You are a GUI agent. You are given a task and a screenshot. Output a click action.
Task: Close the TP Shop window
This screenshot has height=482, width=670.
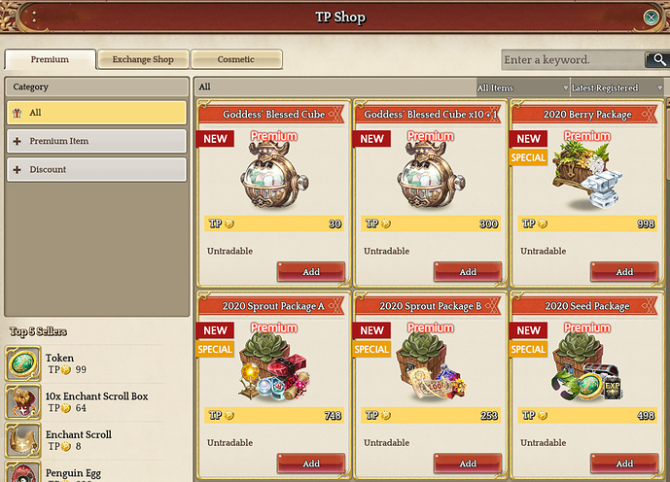[x=651, y=17]
